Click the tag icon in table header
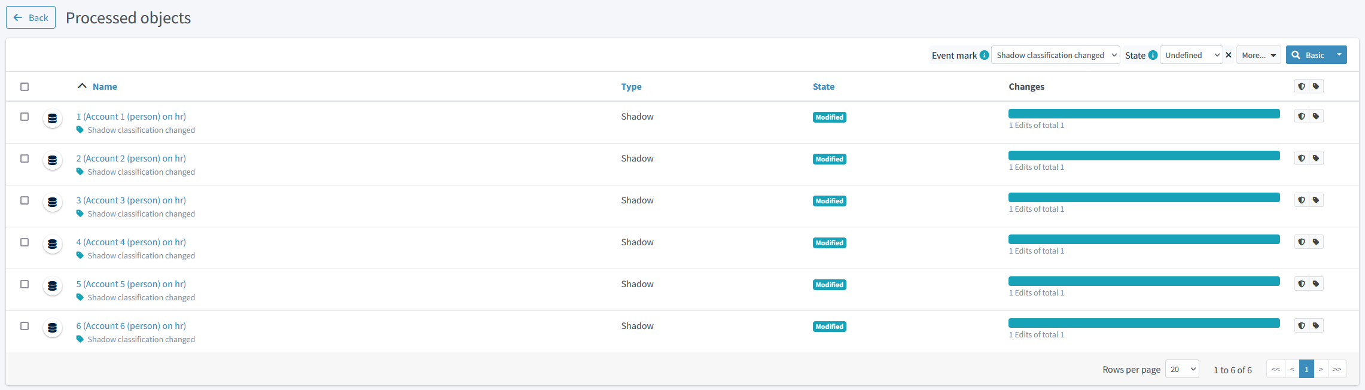The image size is (1365, 390). click(1316, 87)
